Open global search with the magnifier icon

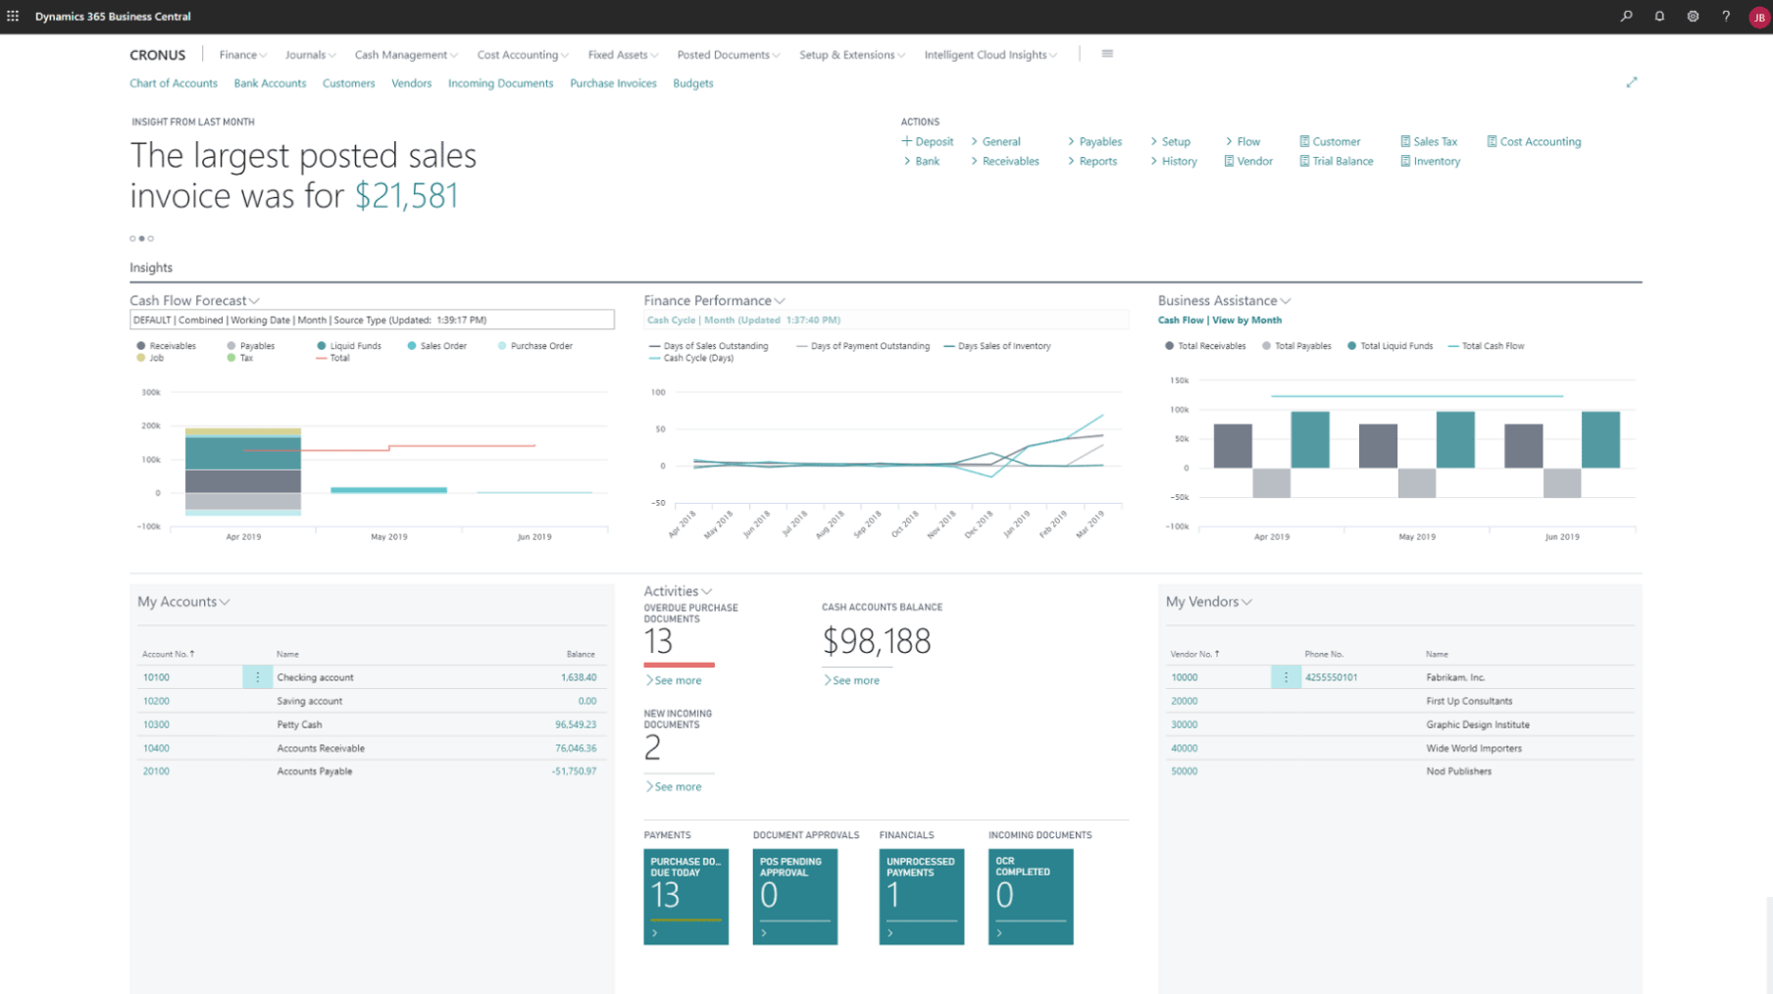[1626, 17]
